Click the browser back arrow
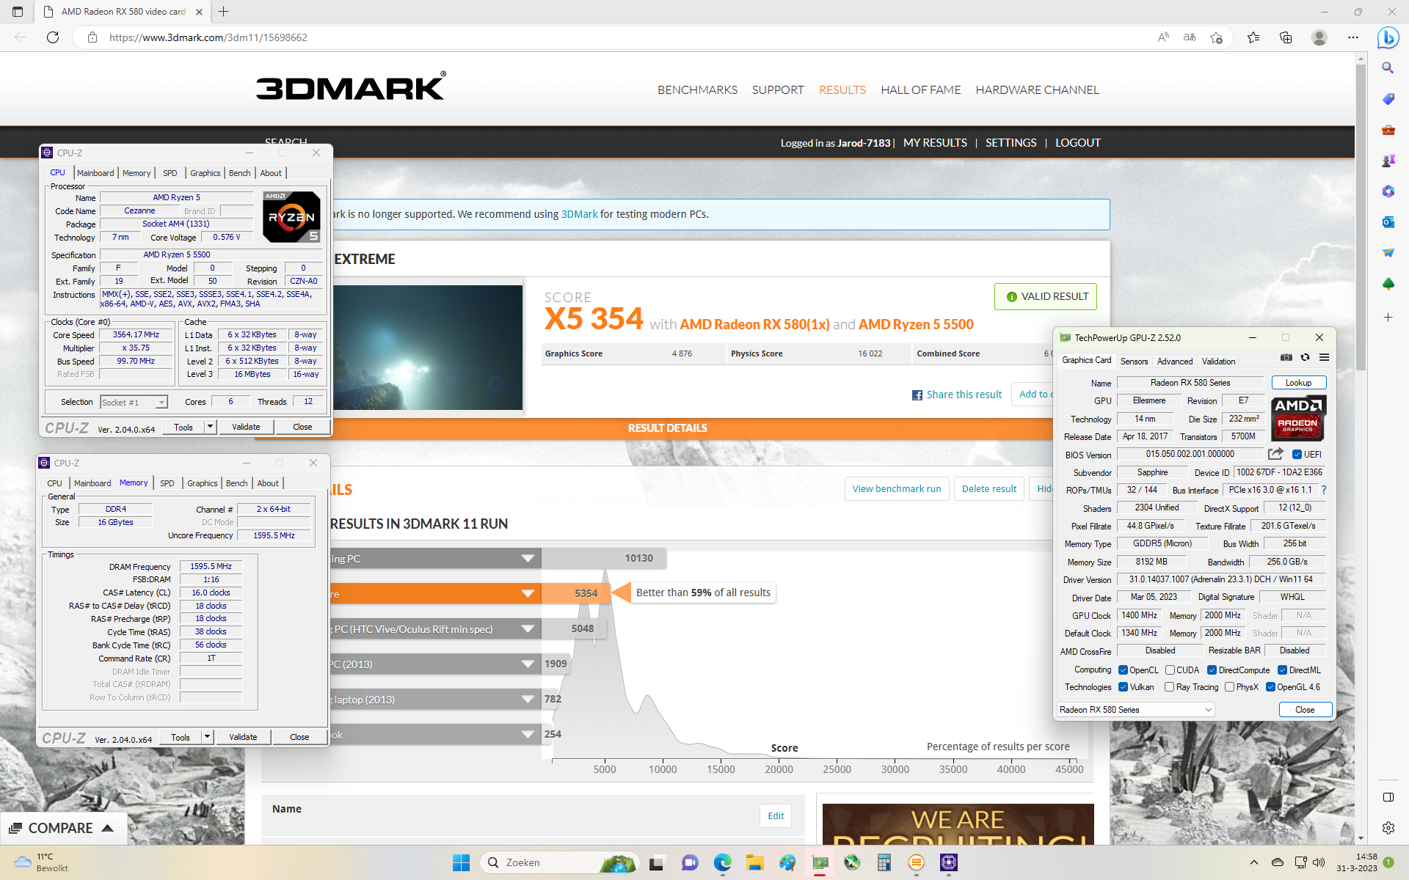Viewport: 1409px width, 880px height. click(x=21, y=37)
